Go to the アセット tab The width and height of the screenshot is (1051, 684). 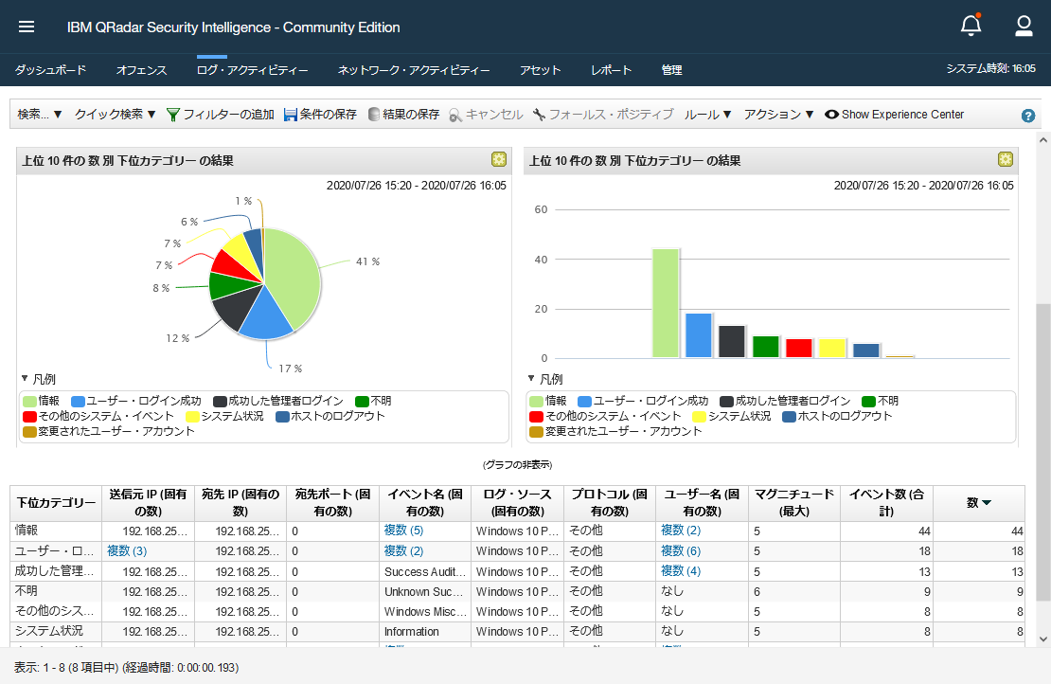[541, 70]
